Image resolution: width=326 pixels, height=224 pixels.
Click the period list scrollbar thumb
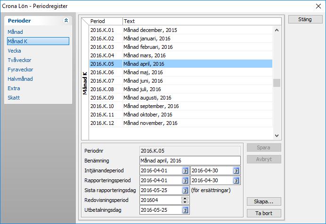point(277,83)
